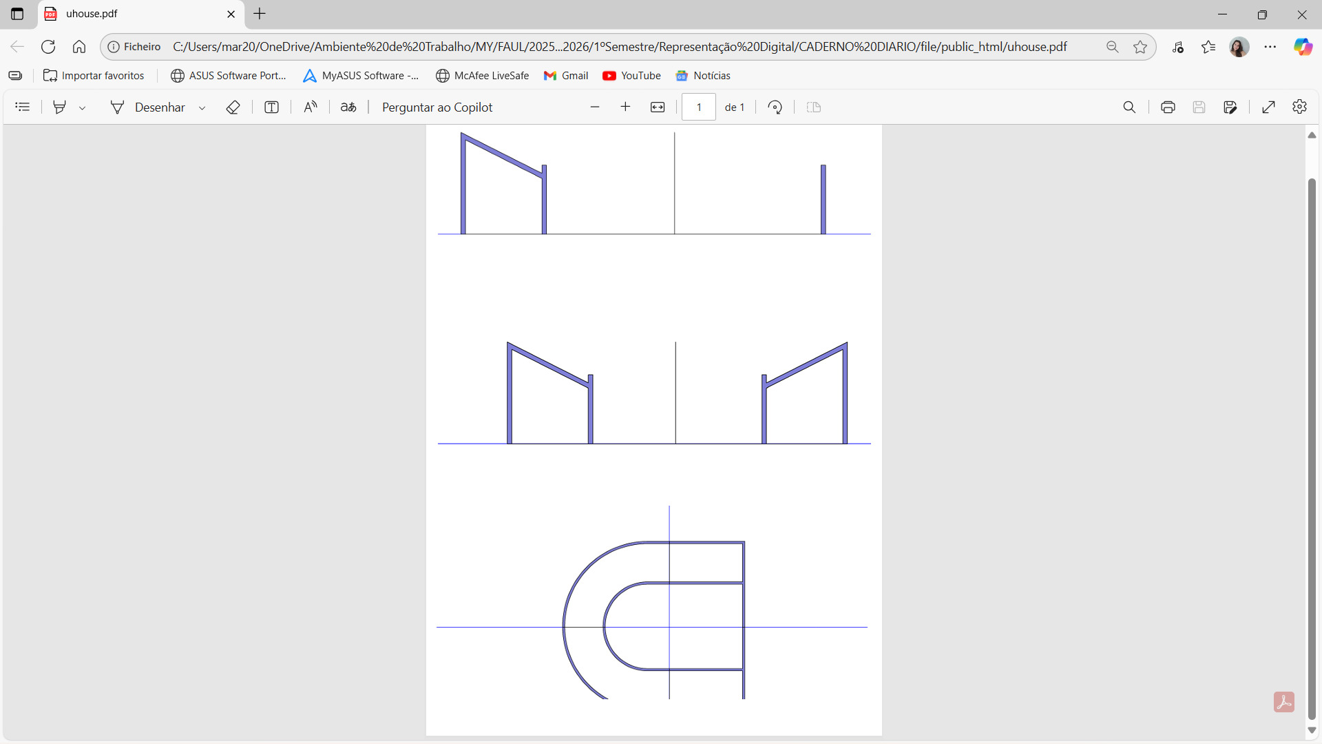The height and width of the screenshot is (744, 1322).
Task: Select the eraser tool
Action: pos(233,107)
